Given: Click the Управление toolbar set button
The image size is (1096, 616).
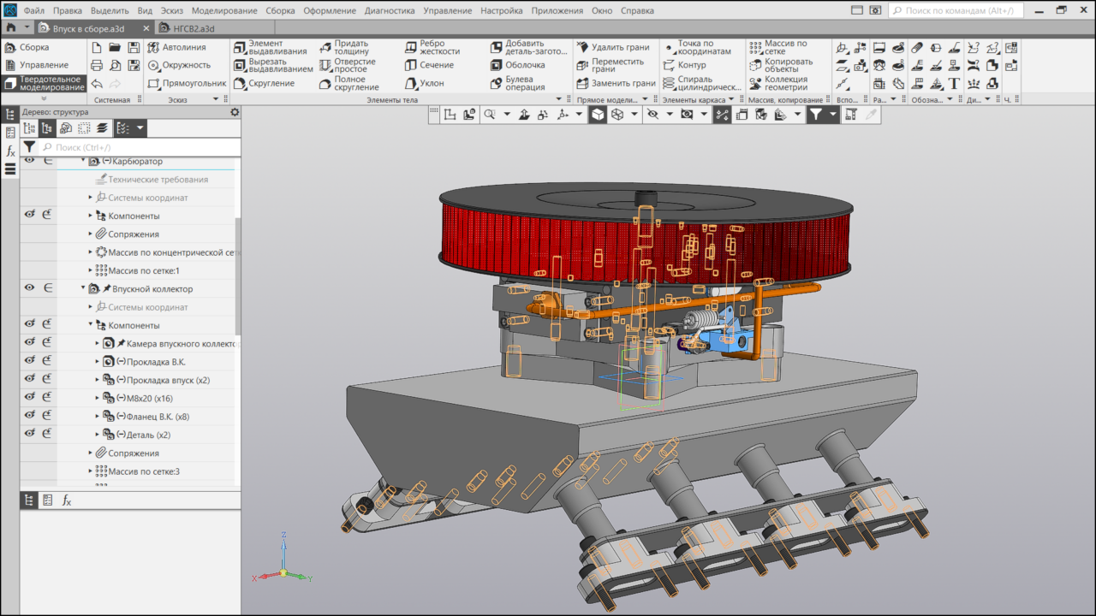Looking at the screenshot, I should pos(43,65).
